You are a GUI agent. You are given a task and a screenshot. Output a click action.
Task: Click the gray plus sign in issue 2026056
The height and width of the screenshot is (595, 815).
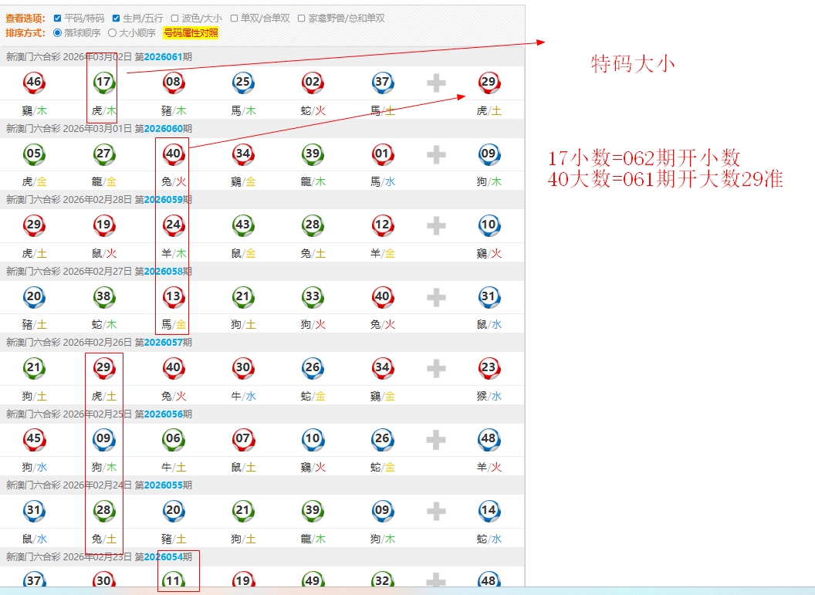(436, 439)
